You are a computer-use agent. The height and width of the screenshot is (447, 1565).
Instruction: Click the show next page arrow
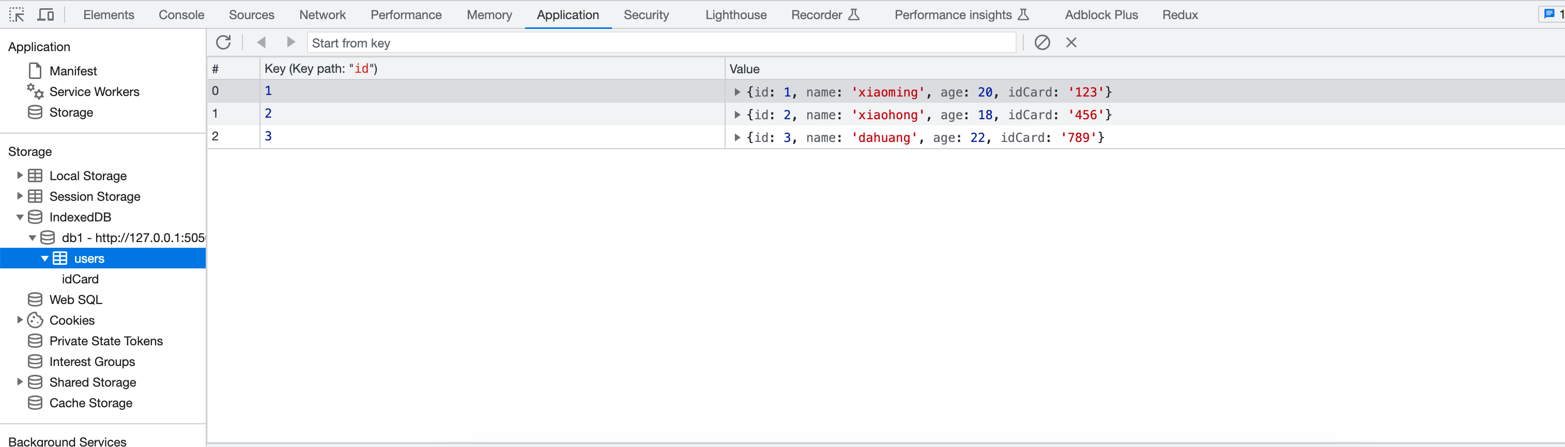click(x=290, y=42)
